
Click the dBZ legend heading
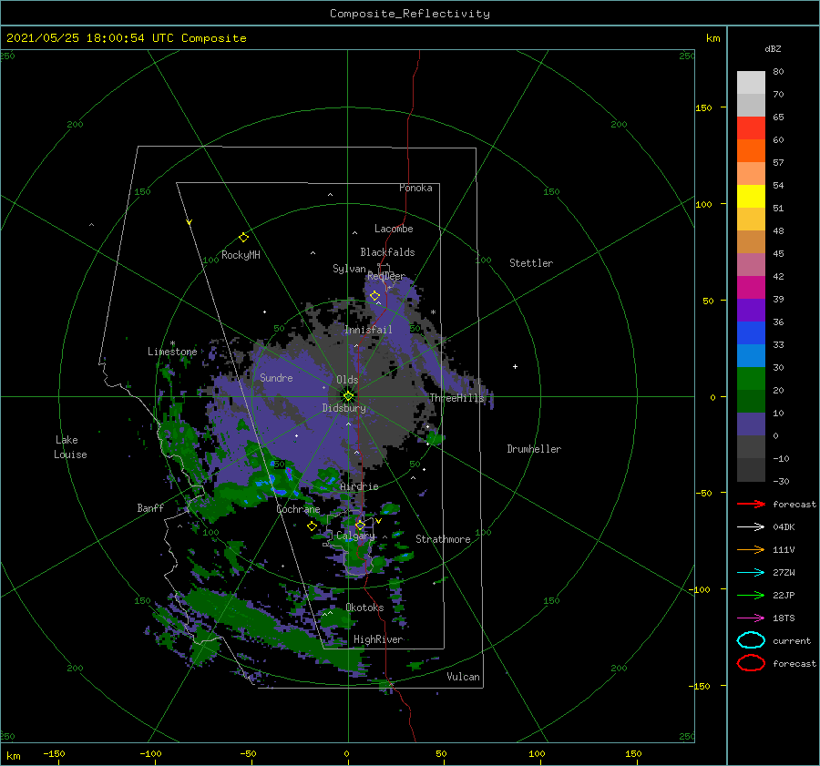(773, 48)
